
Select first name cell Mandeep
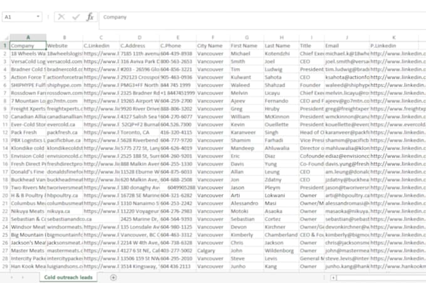pos(247,148)
